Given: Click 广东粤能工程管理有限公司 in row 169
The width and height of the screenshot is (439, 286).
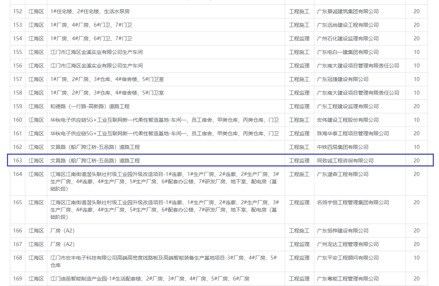Looking at the screenshot, I should [348, 279].
